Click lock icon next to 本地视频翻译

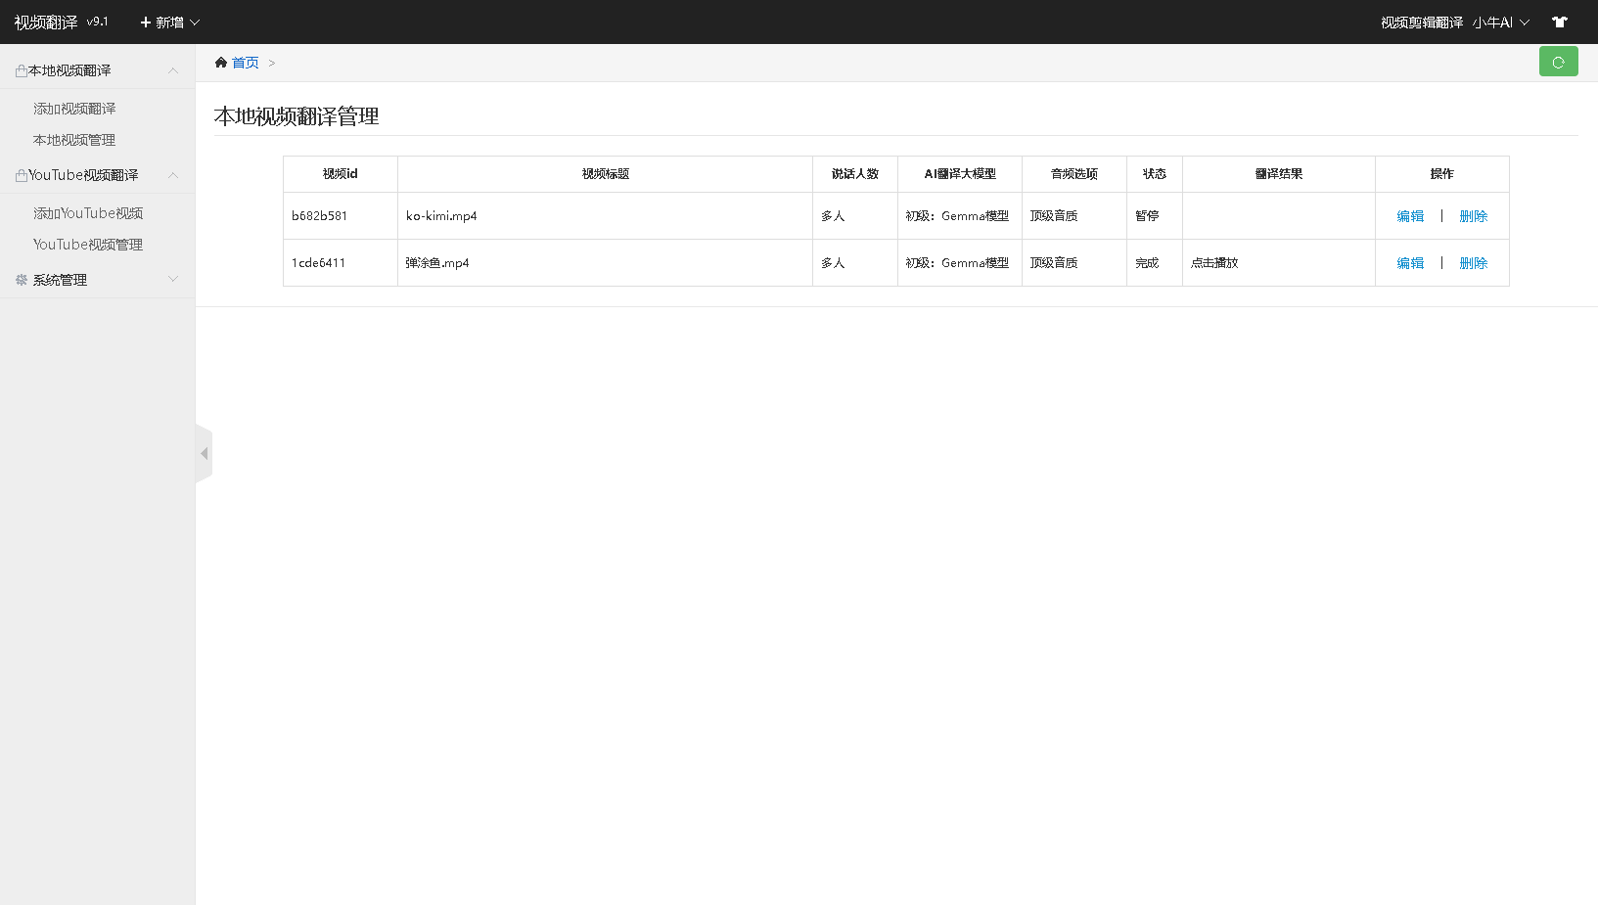point(22,70)
